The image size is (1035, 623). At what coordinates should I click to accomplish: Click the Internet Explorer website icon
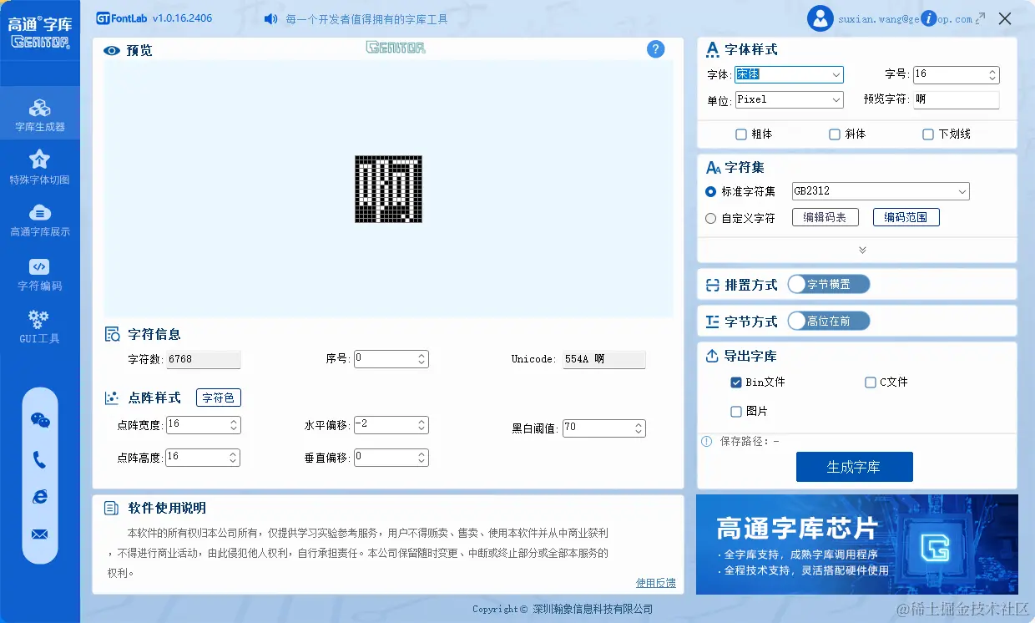(40, 497)
